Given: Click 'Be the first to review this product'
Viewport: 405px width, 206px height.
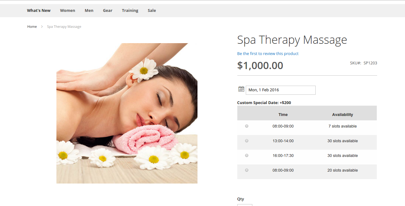Looking at the screenshot, I should click(268, 53).
